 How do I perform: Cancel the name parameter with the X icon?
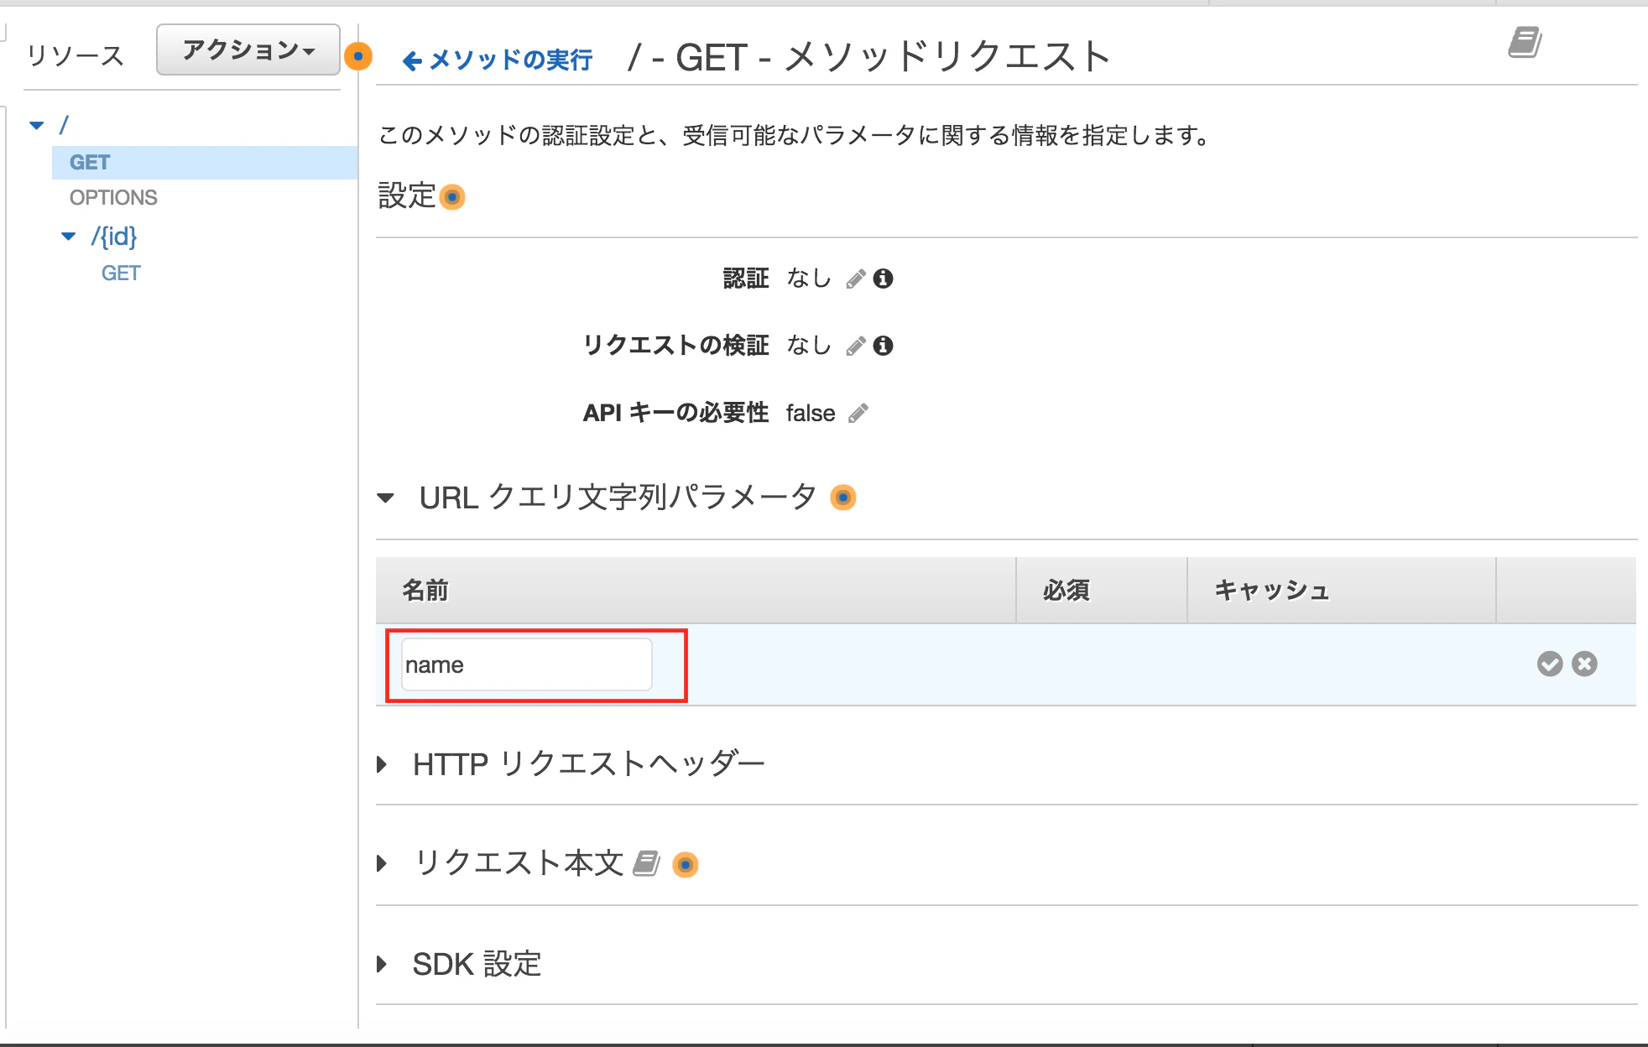point(1584,664)
